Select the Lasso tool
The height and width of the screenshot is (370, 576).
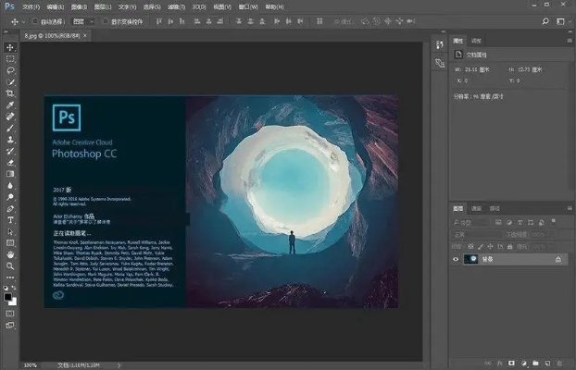tap(10, 70)
